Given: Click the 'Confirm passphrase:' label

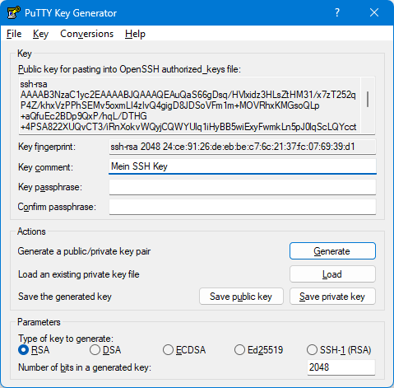Looking at the screenshot, I should 57,207.
